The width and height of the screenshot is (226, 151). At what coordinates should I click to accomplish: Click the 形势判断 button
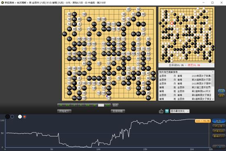[118, 111]
